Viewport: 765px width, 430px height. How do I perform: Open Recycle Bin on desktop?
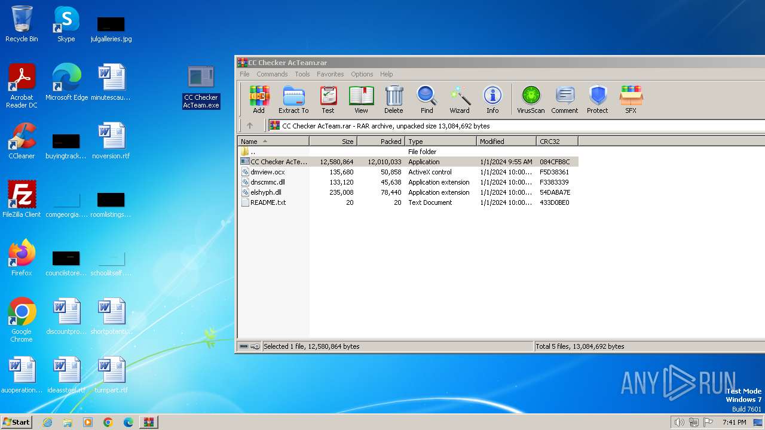22,24
